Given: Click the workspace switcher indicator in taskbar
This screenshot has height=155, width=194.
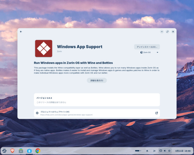Looking at the screenshot, I should [x=138, y=151].
